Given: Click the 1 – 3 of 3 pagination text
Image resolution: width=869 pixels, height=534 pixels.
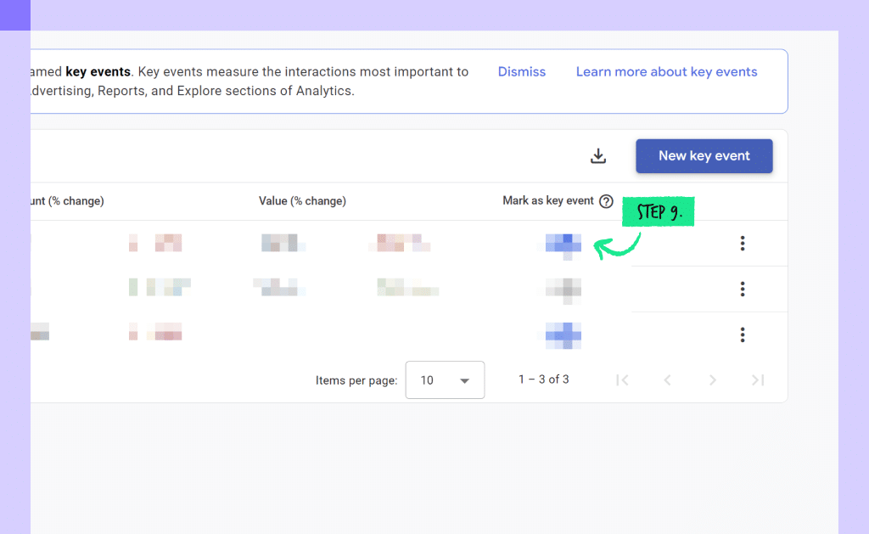Looking at the screenshot, I should [x=544, y=379].
